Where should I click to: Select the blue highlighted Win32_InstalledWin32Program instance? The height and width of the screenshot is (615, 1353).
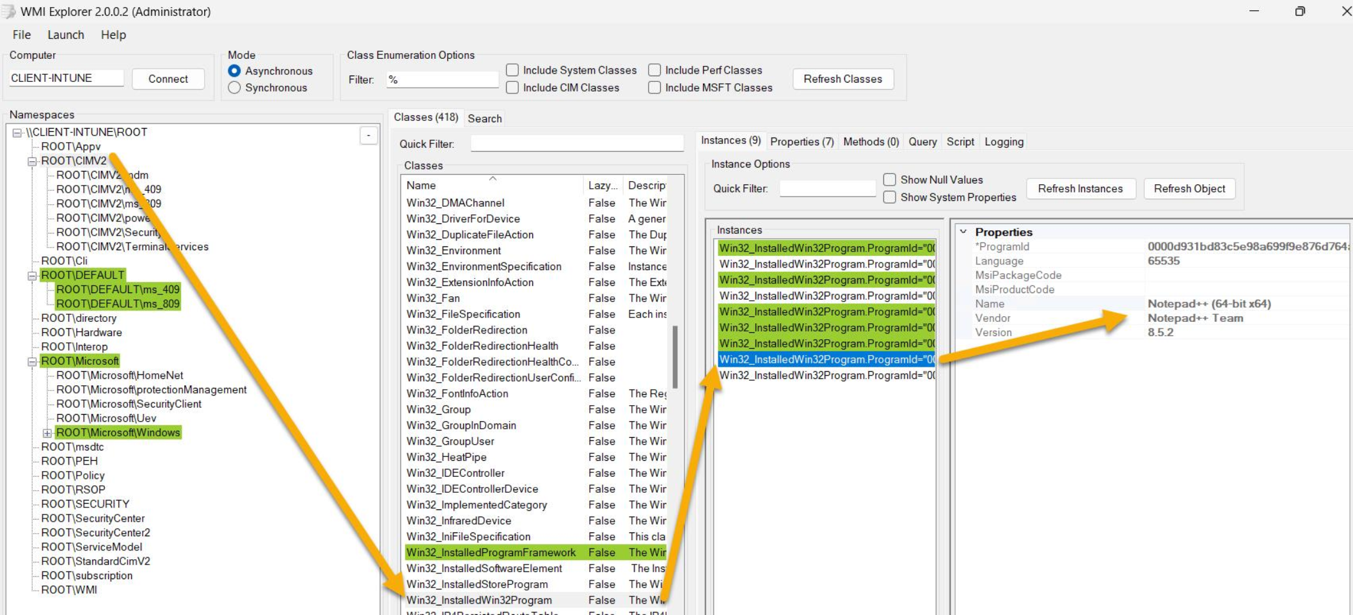pyautogui.click(x=827, y=360)
